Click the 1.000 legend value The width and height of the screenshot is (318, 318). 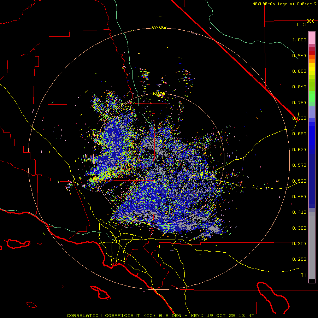[x=299, y=40]
